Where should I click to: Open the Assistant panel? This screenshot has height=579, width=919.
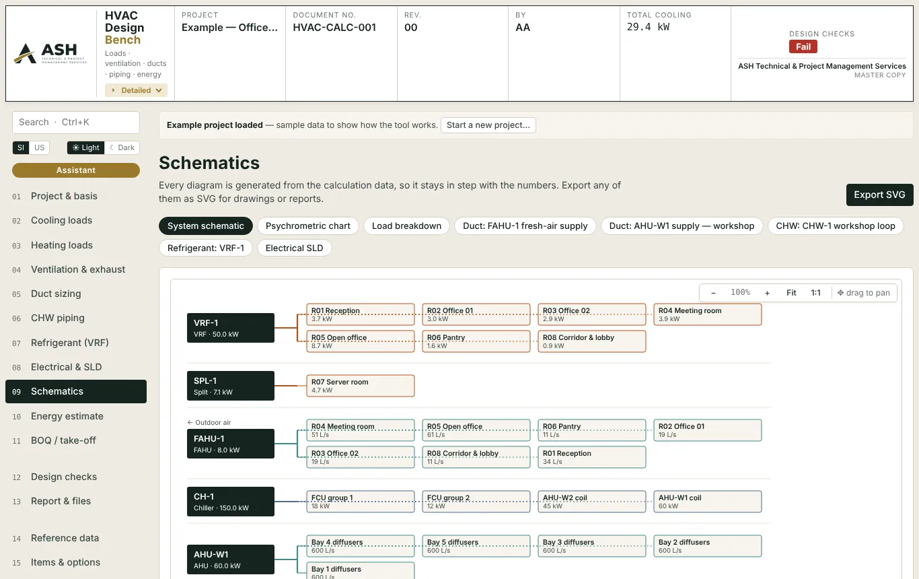(76, 170)
